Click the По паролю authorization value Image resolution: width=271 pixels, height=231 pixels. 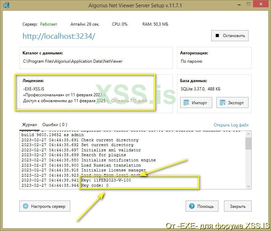click(x=191, y=61)
